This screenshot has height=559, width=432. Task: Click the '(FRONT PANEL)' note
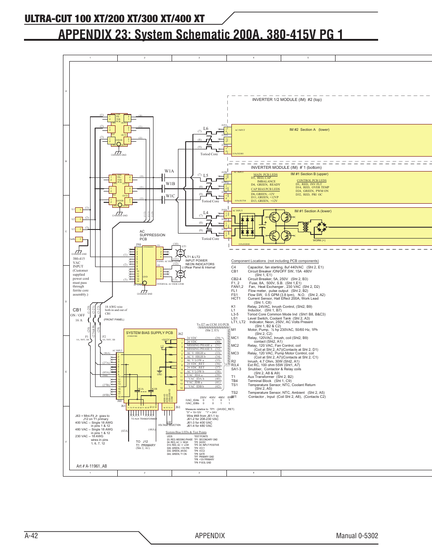(114, 320)
